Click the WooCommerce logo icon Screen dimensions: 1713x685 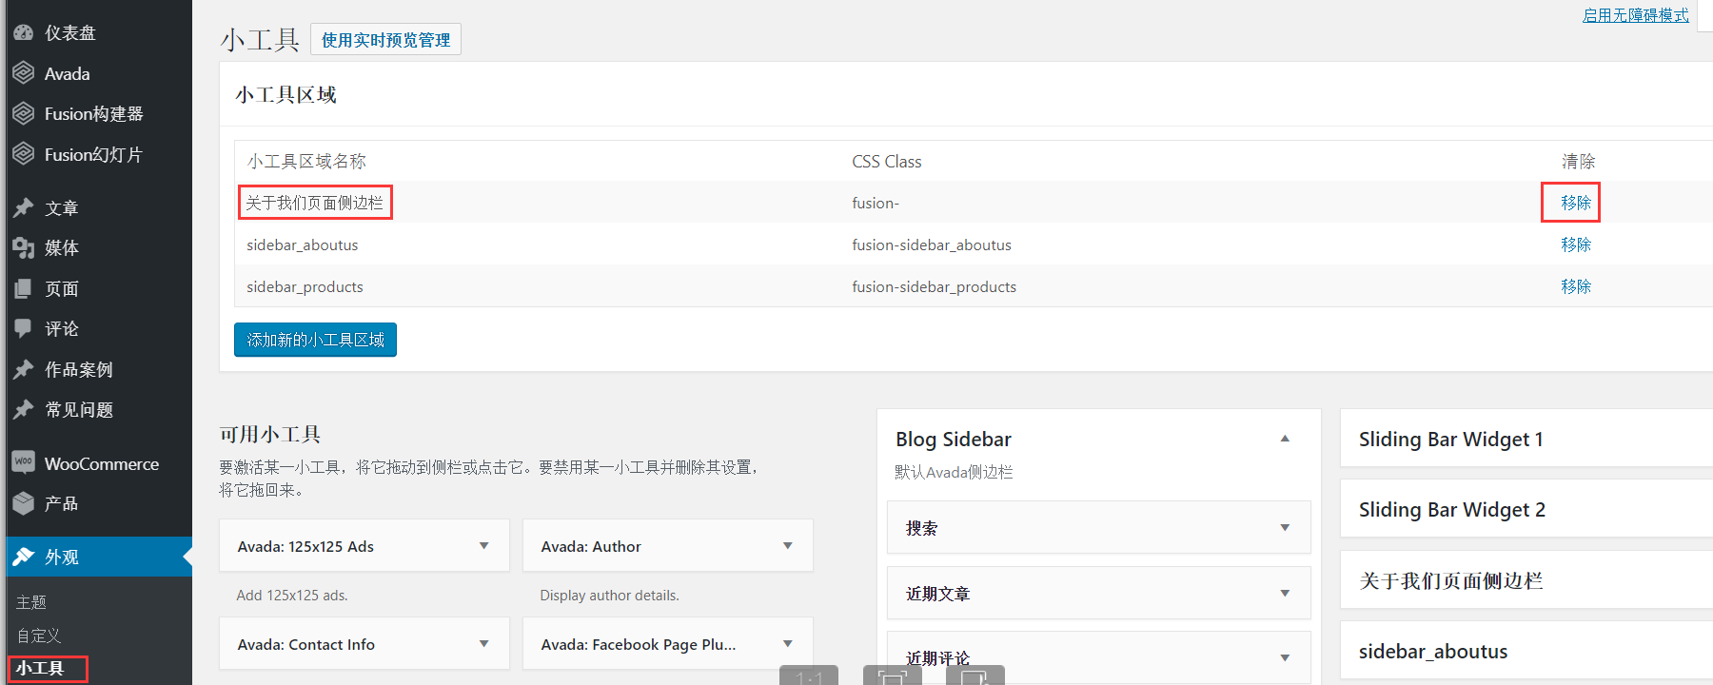click(24, 462)
